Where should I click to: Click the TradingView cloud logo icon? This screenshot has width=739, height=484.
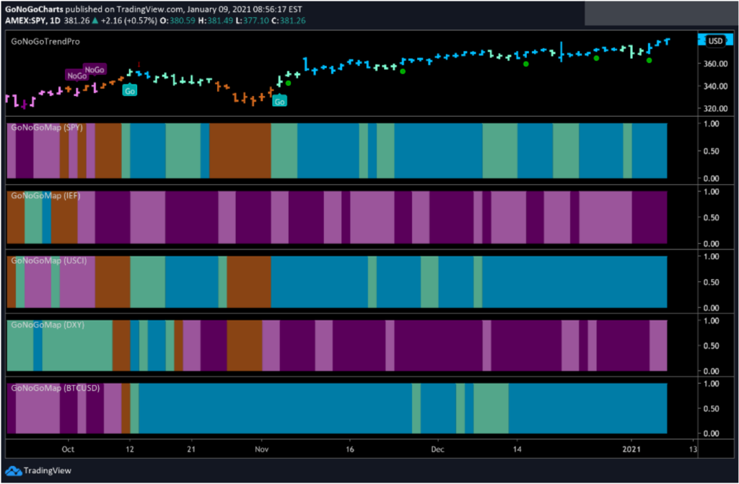[13, 470]
